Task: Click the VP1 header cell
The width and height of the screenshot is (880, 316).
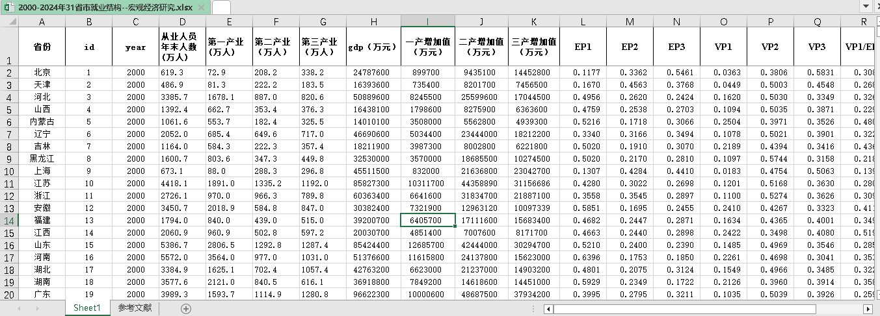Action: click(x=723, y=47)
